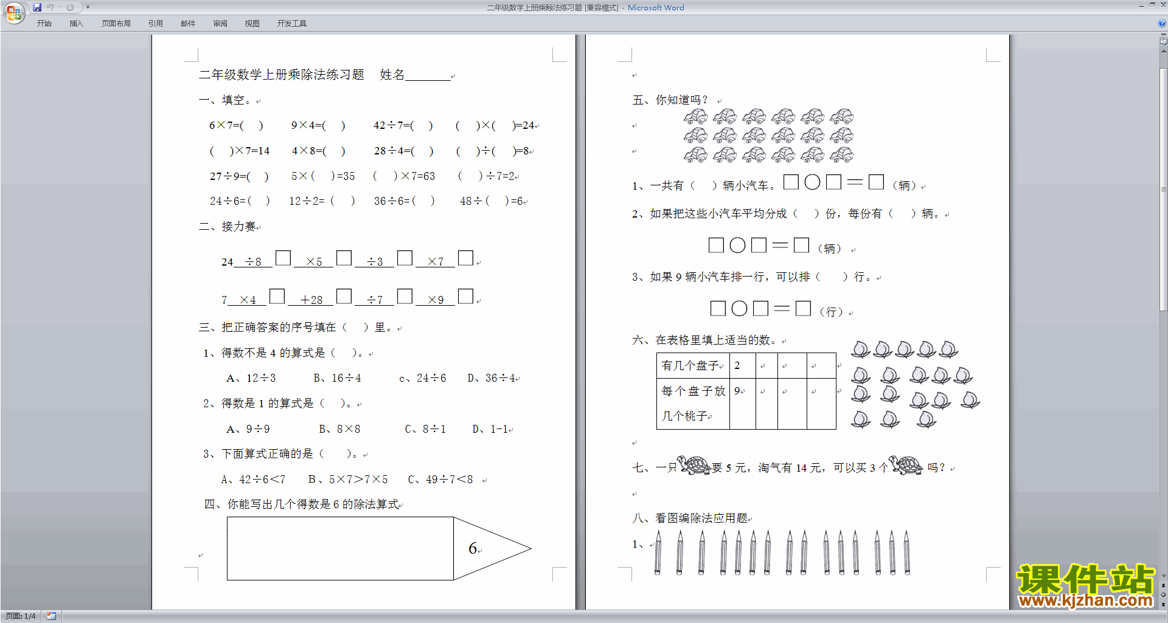Screen dimensions: 1168x623
Task: Click the number 6 in the arrow tip
Action: coord(473,548)
